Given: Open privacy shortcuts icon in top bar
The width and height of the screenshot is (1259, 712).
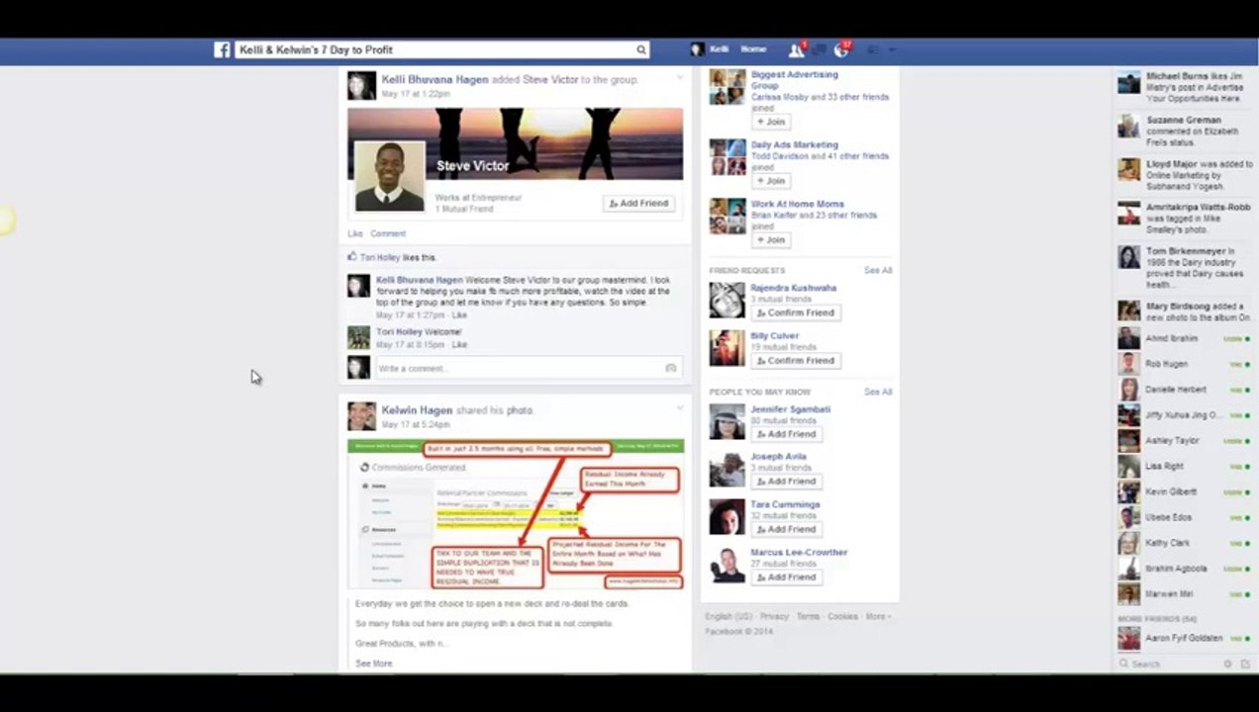Looking at the screenshot, I should 873,49.
